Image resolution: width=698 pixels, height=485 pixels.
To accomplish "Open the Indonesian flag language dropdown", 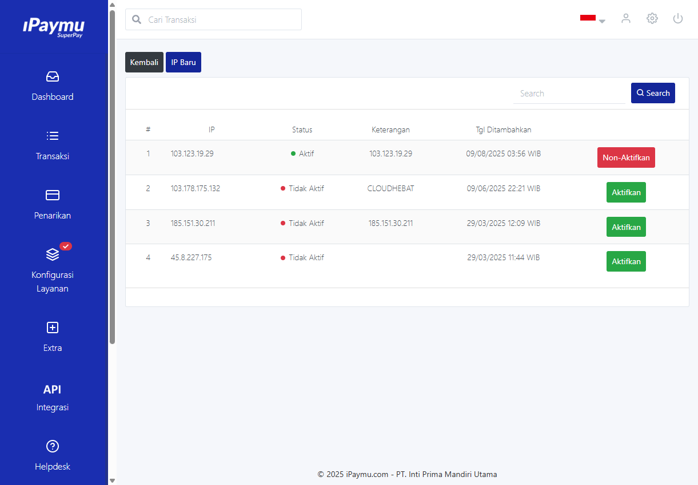I will coord(592,18).
